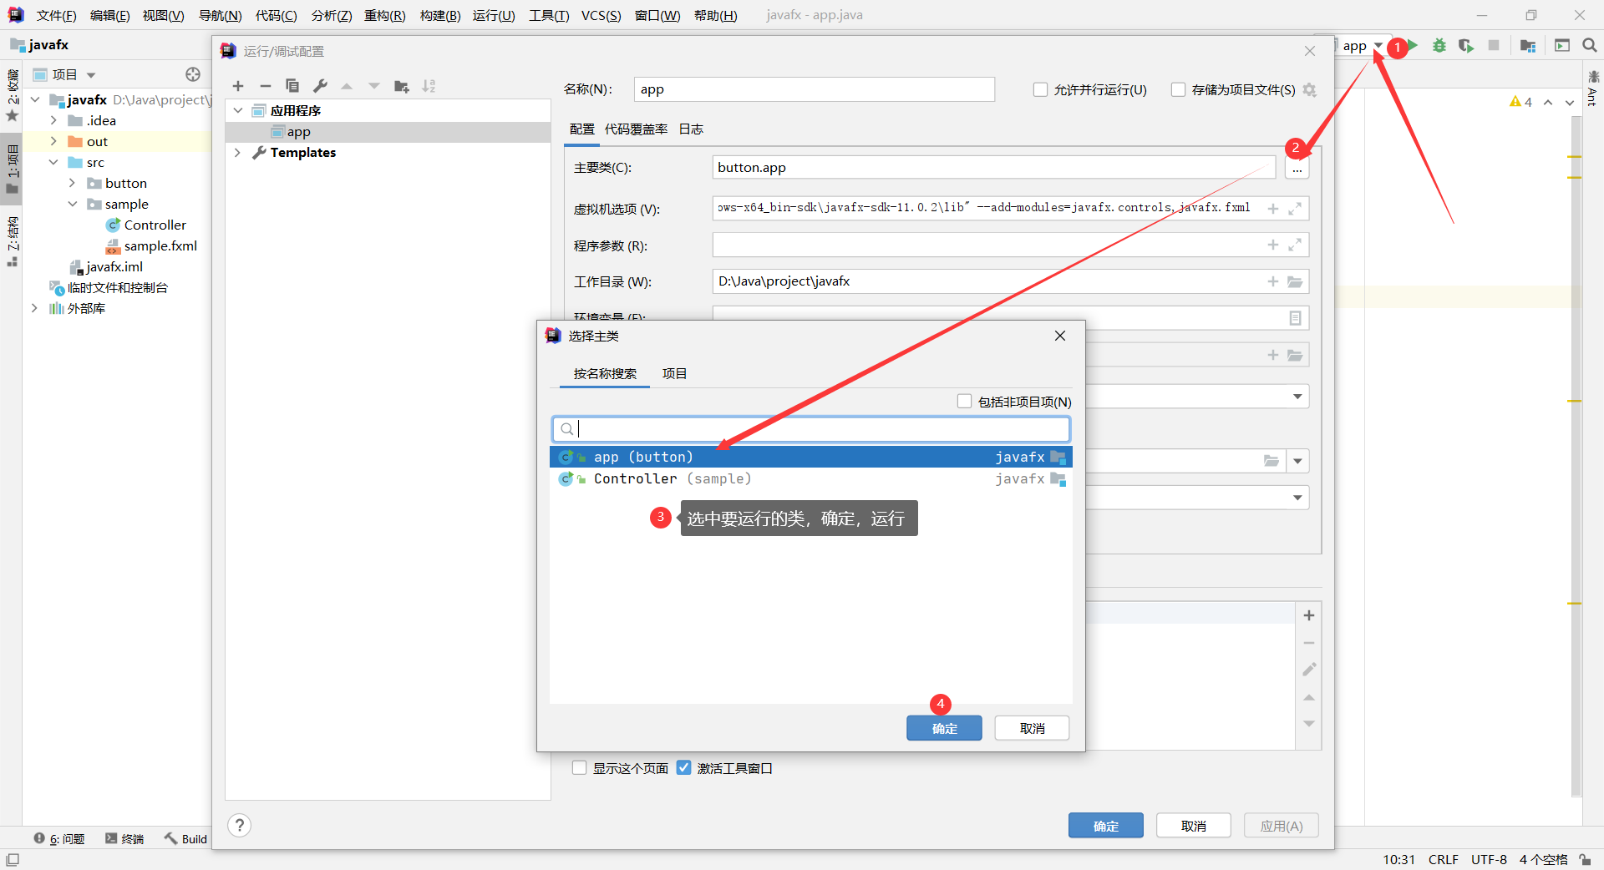Viewport: 1604px width, 870px height.
Task: Click project view locate target icon
Action: pos(193,74)
